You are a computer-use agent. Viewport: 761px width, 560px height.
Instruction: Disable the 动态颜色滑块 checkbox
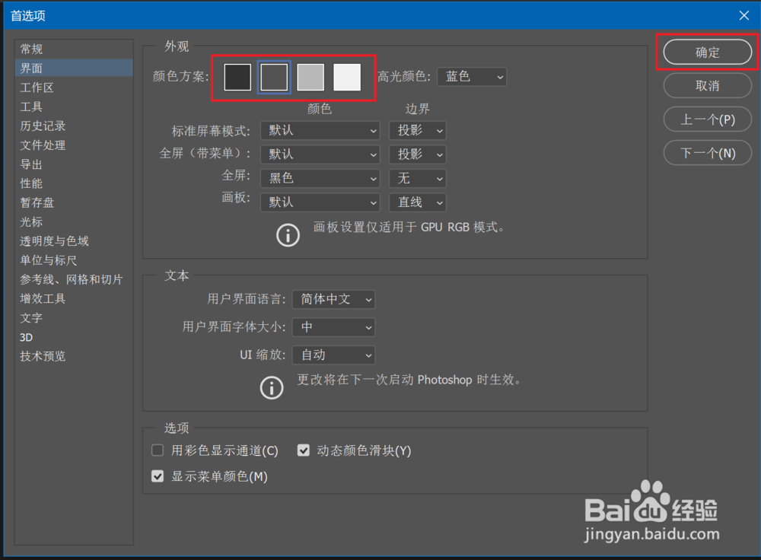(304, 450)
